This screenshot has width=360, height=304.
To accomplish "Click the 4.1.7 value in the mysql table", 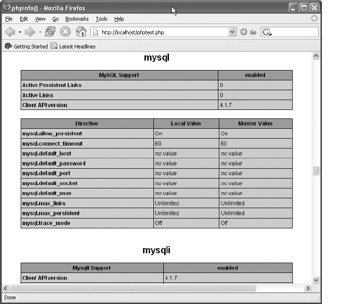I will pyautogui.click(x=226, y=105).
